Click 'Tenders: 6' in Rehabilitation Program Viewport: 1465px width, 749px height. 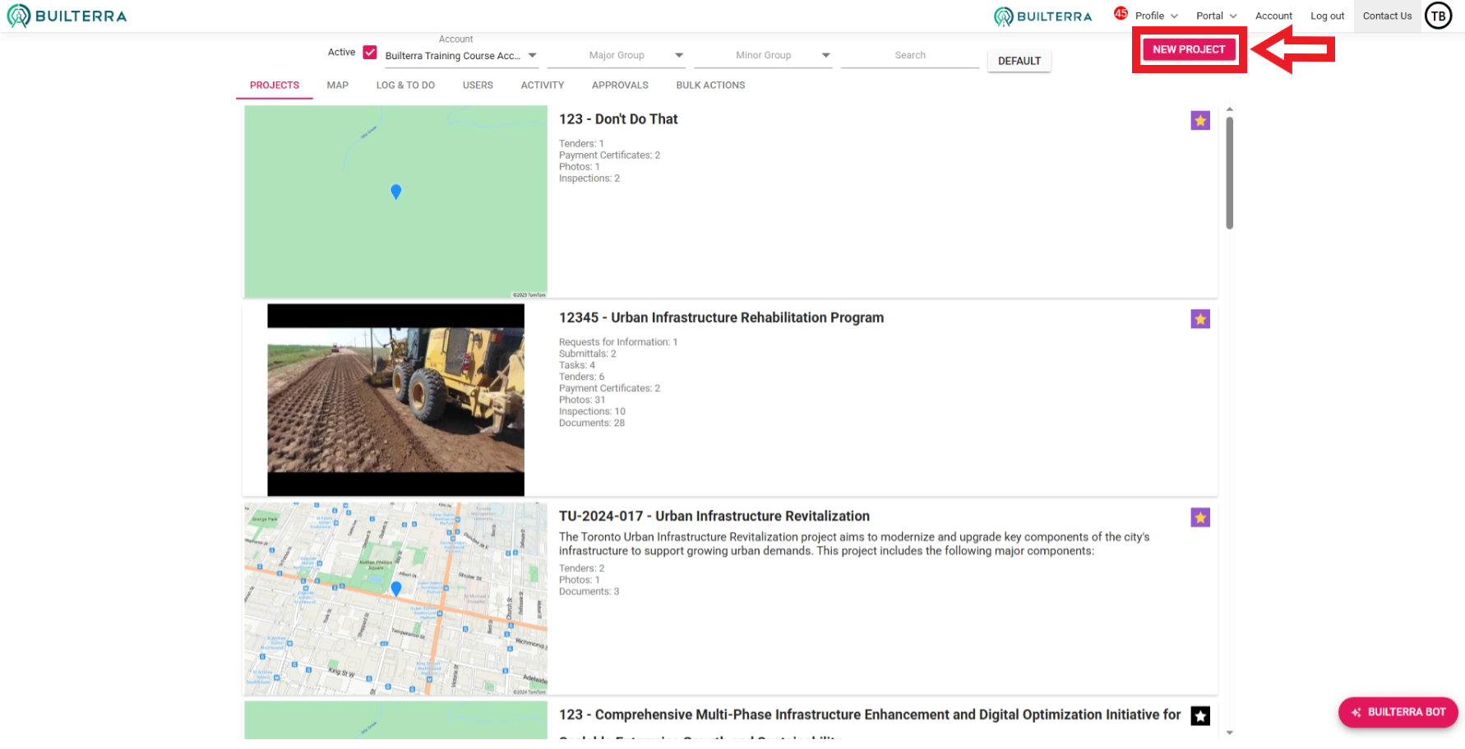point(582,377)
